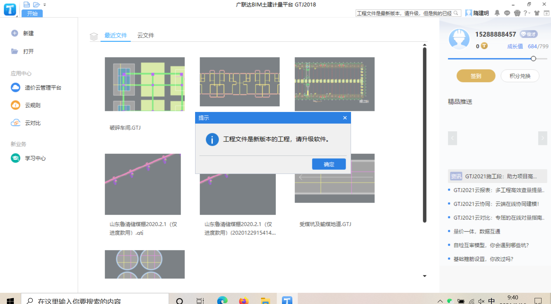Open link GTJ2021云对比：专属的在线对量指南
The height and width of the screenshot is (304, 551).
click(x=499, y=218)
